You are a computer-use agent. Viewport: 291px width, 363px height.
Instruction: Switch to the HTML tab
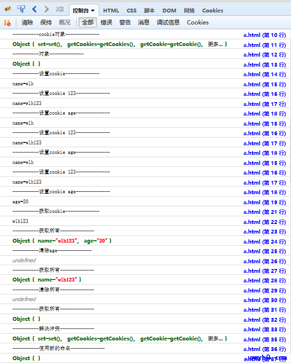(111, 11)
